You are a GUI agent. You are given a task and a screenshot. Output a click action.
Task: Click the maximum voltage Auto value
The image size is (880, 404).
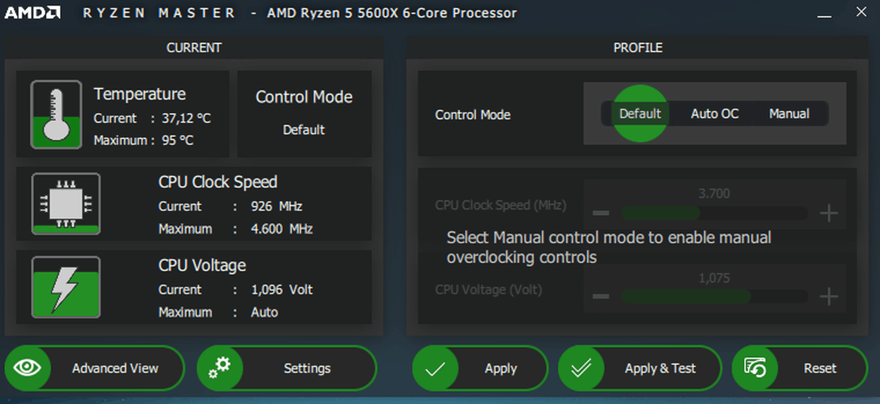264,312
